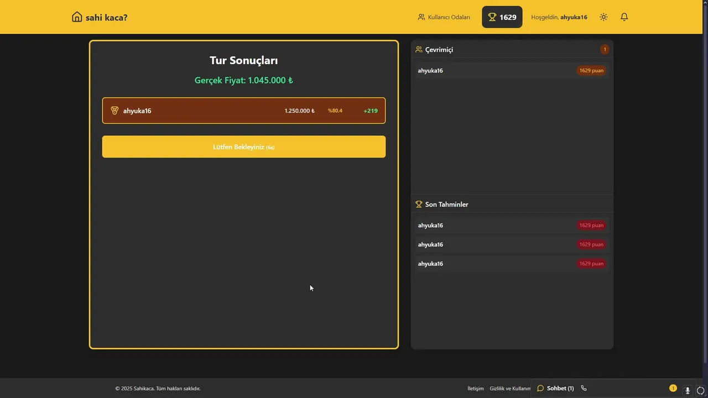Open the sahi kaca? home link
This screenshot has height=398, width=708.
(100, 17)
